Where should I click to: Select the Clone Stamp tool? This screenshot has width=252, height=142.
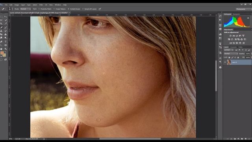2,31
